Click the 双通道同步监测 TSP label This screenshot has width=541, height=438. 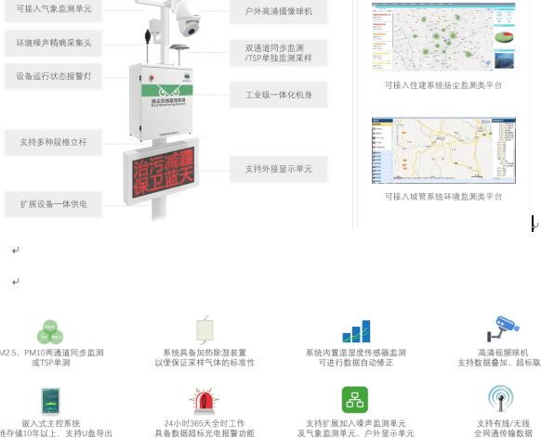[279, 53]
